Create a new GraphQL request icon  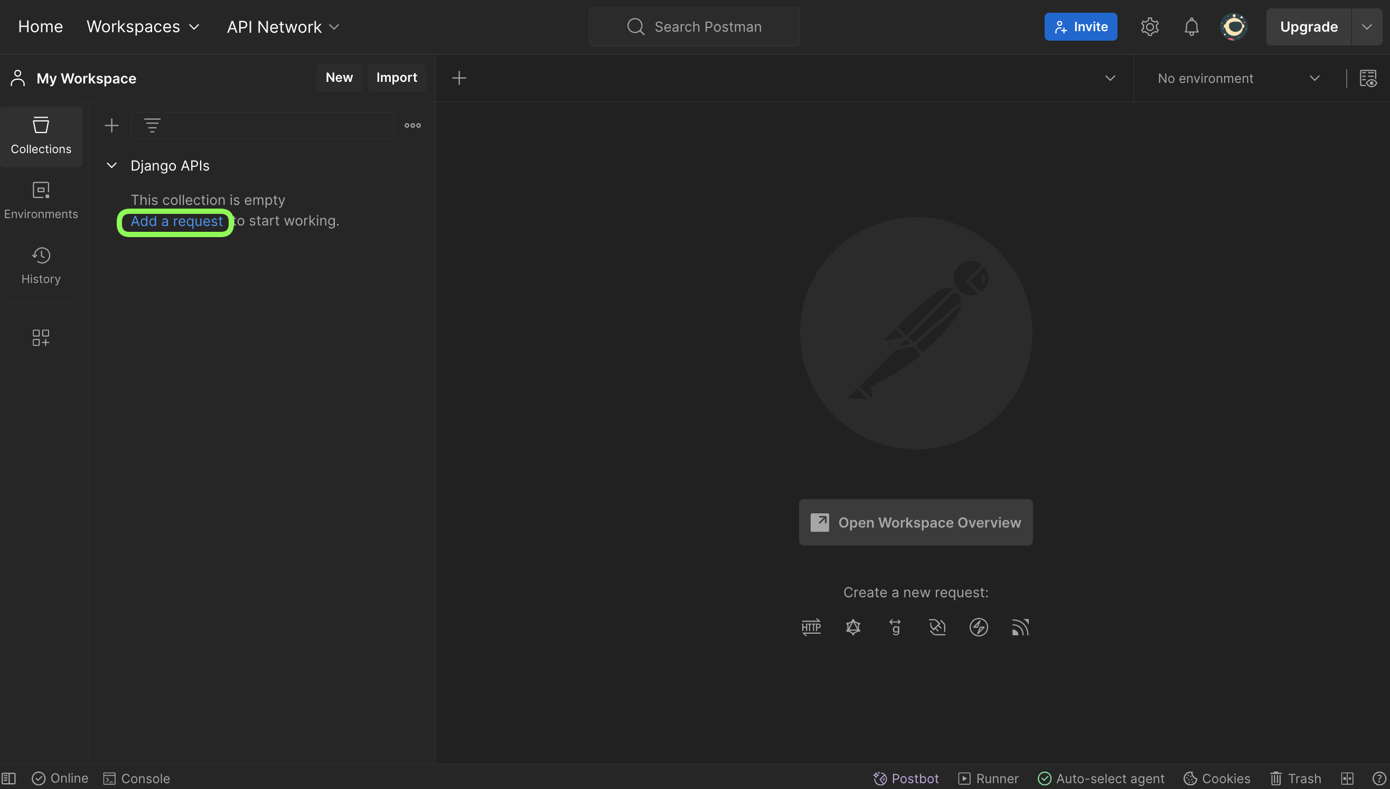(x=853, y=627)
